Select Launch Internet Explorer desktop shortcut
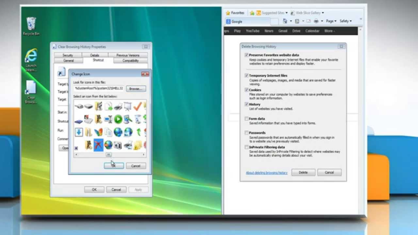 tap(31, 60)
